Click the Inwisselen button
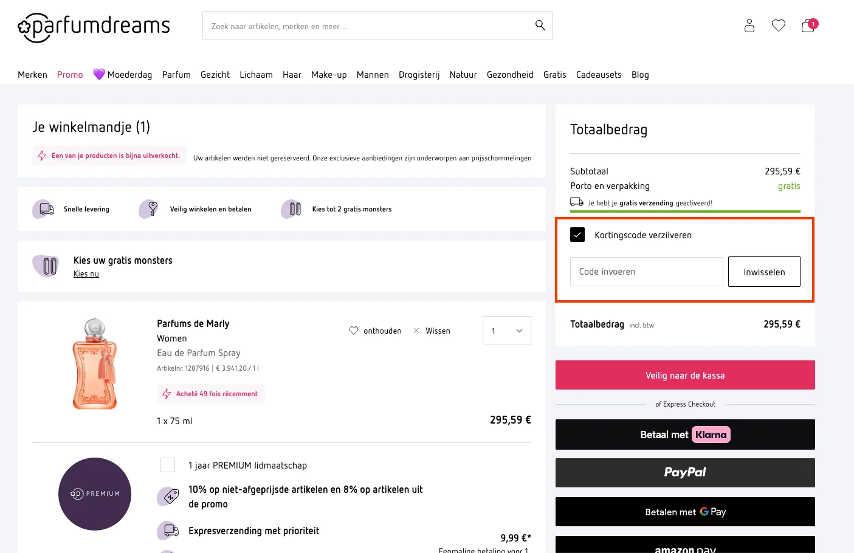The height and width of the screenshot is (553, 854). [764, 272]
